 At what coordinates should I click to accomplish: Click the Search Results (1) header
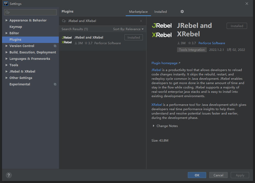point(75,29)
